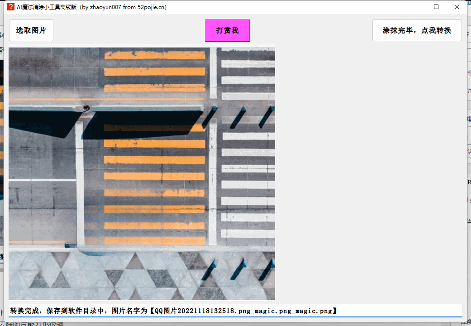This screenshot has height=326, width=471.
Task: Click the bottommost orange road stripe
Action: (x=154, y=241)
